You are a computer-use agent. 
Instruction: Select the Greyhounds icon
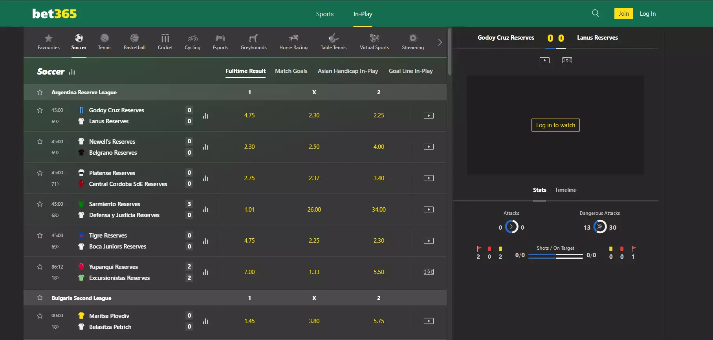click(x=253, y=38)
